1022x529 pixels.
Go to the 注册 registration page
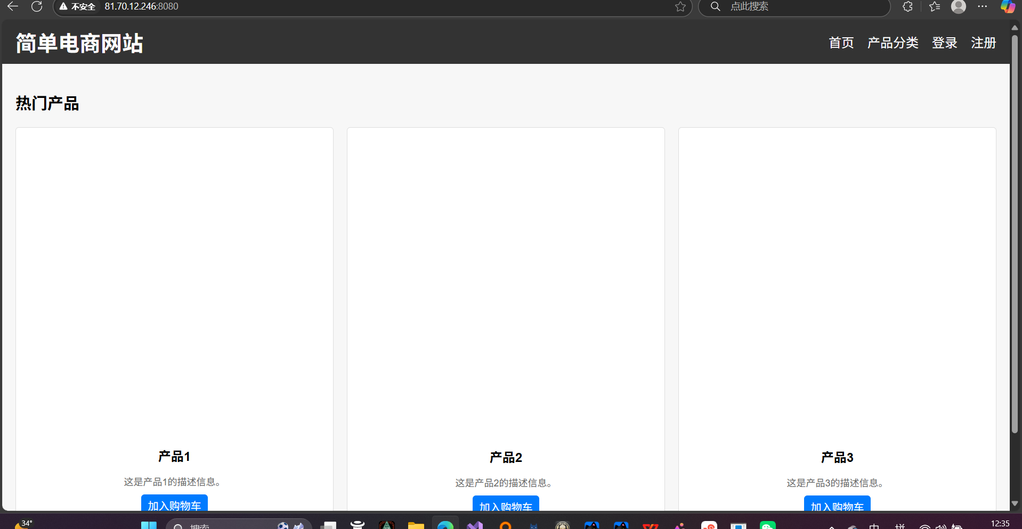984,43
